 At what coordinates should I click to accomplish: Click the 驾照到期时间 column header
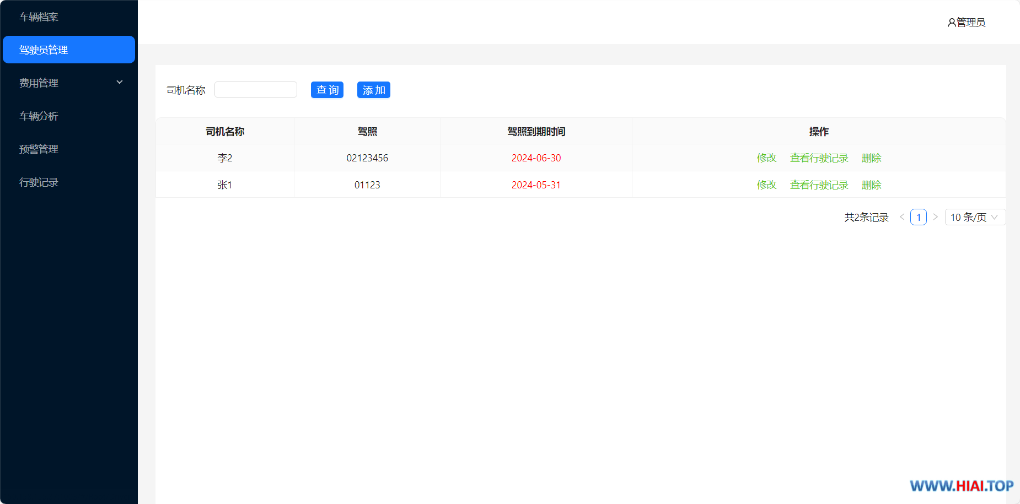pyautogui.click(x=536, y=131)
